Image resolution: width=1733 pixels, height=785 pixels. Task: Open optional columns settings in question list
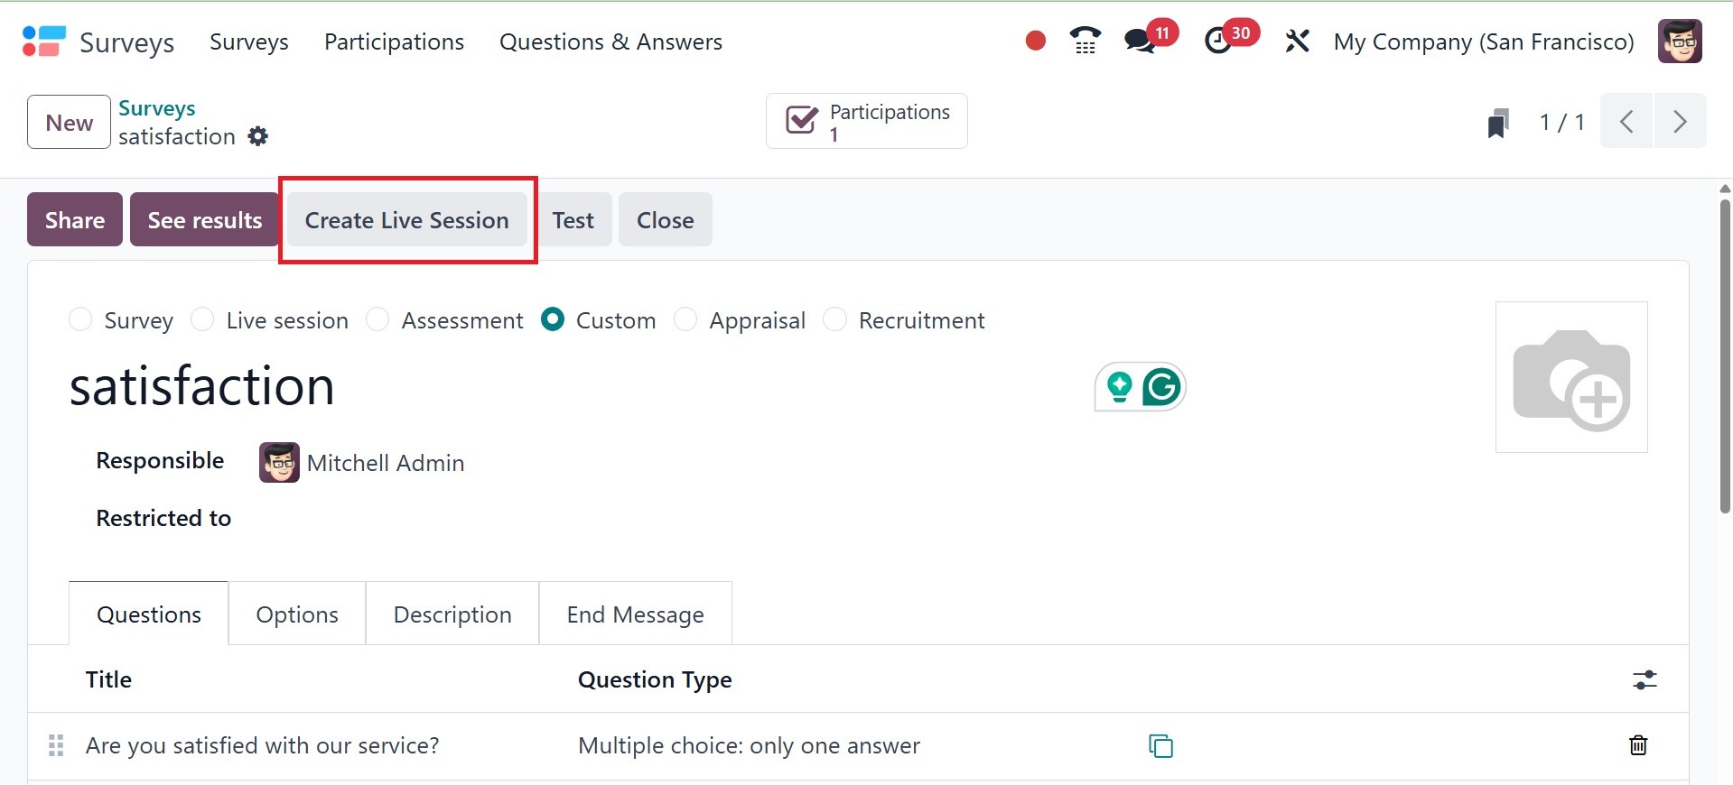(1644, 679)
